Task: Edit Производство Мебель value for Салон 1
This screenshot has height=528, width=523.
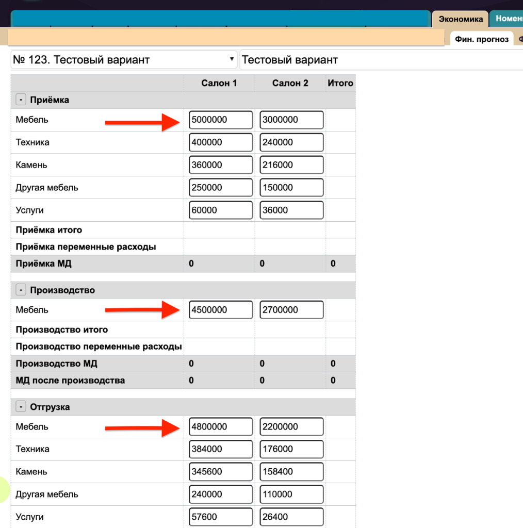Action: click(221, 310)
